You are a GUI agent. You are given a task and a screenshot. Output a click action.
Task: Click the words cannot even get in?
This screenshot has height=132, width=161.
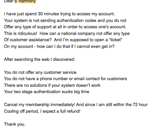(x=95, y=46)
